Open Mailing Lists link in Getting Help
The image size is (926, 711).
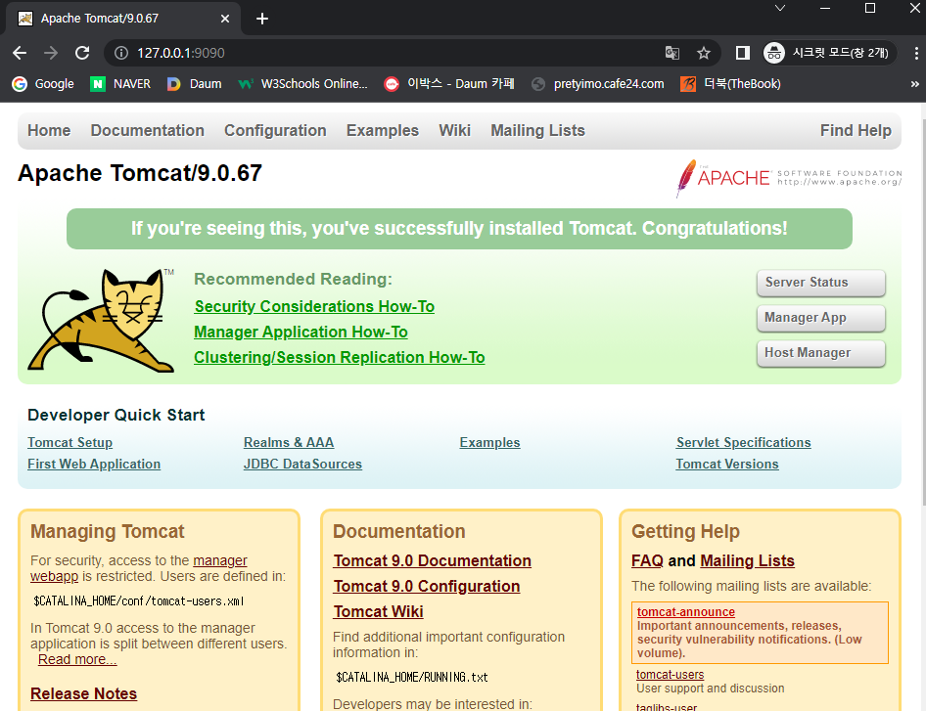tap(747, 561)
